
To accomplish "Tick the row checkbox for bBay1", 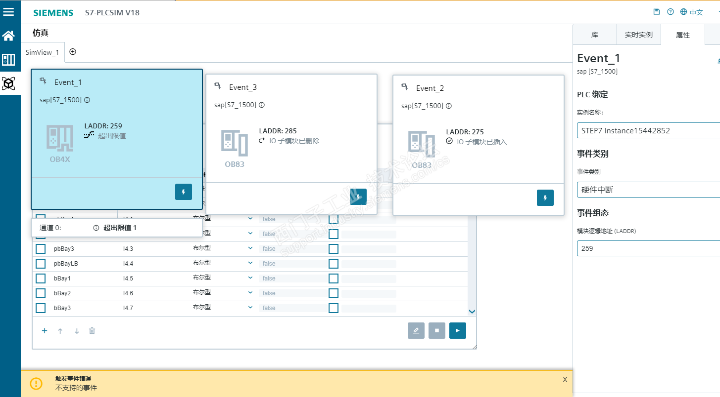I will point(41,278).
